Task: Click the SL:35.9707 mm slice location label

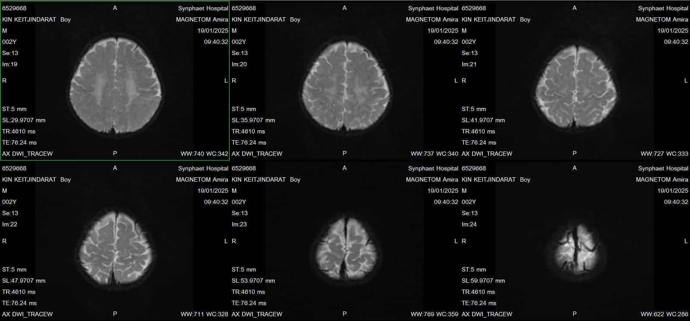Action: click(x=253, y=120)
